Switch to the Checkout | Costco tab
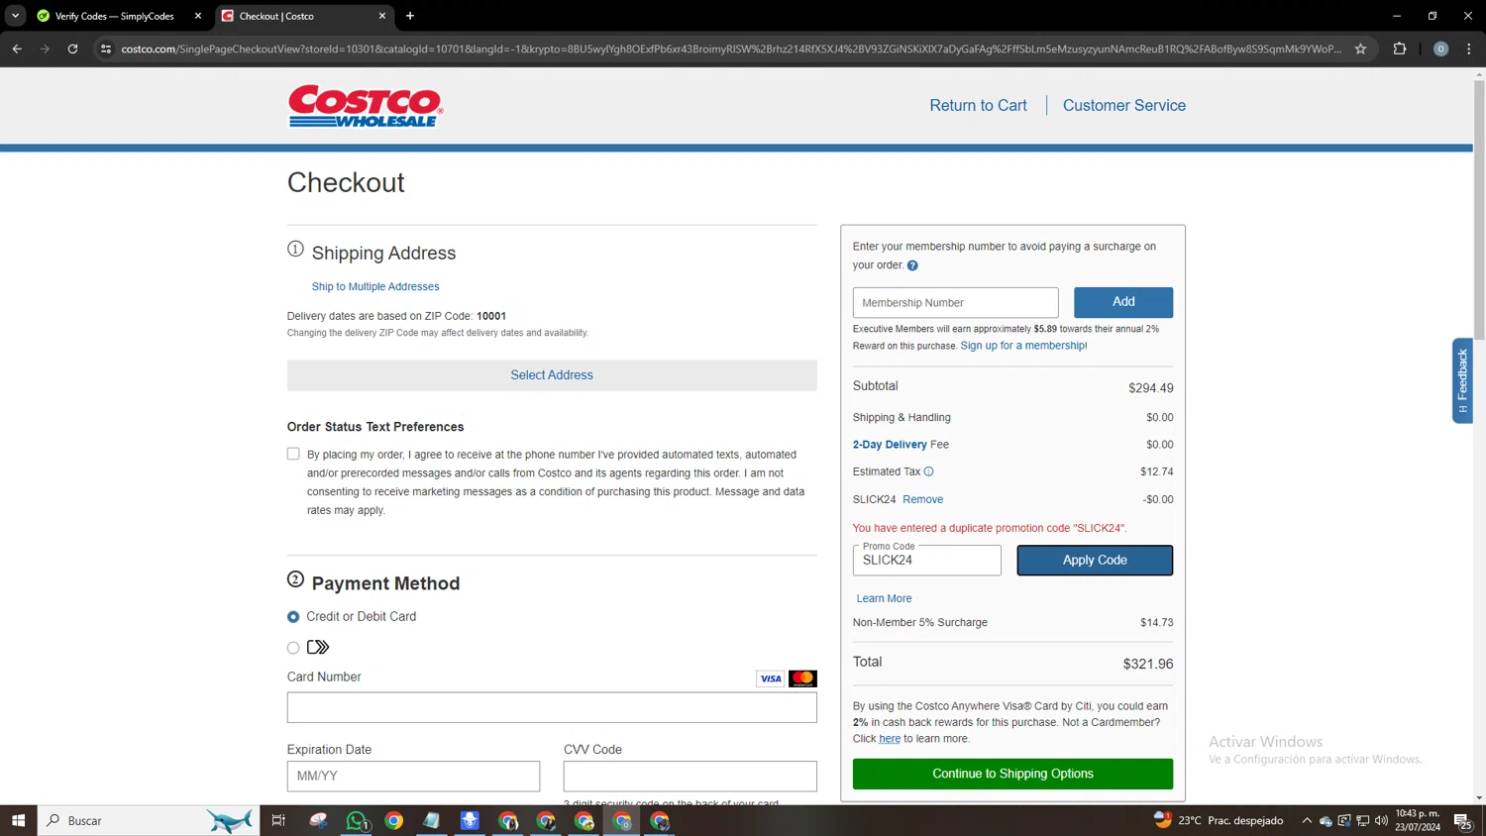 [x=297, y=16]
